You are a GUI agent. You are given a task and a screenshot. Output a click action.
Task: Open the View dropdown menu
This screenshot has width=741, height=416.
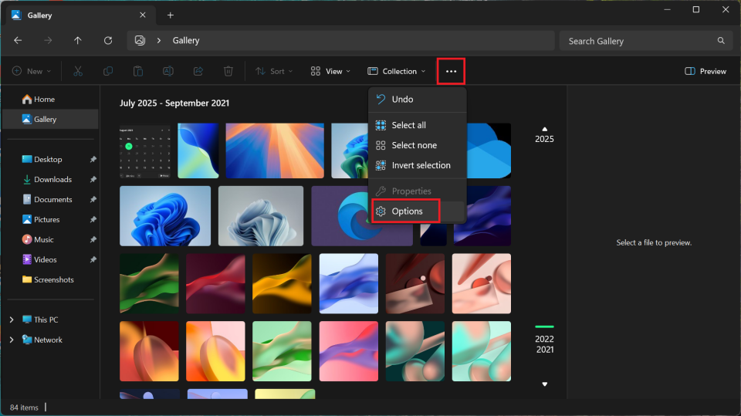[x=330, y=71]
